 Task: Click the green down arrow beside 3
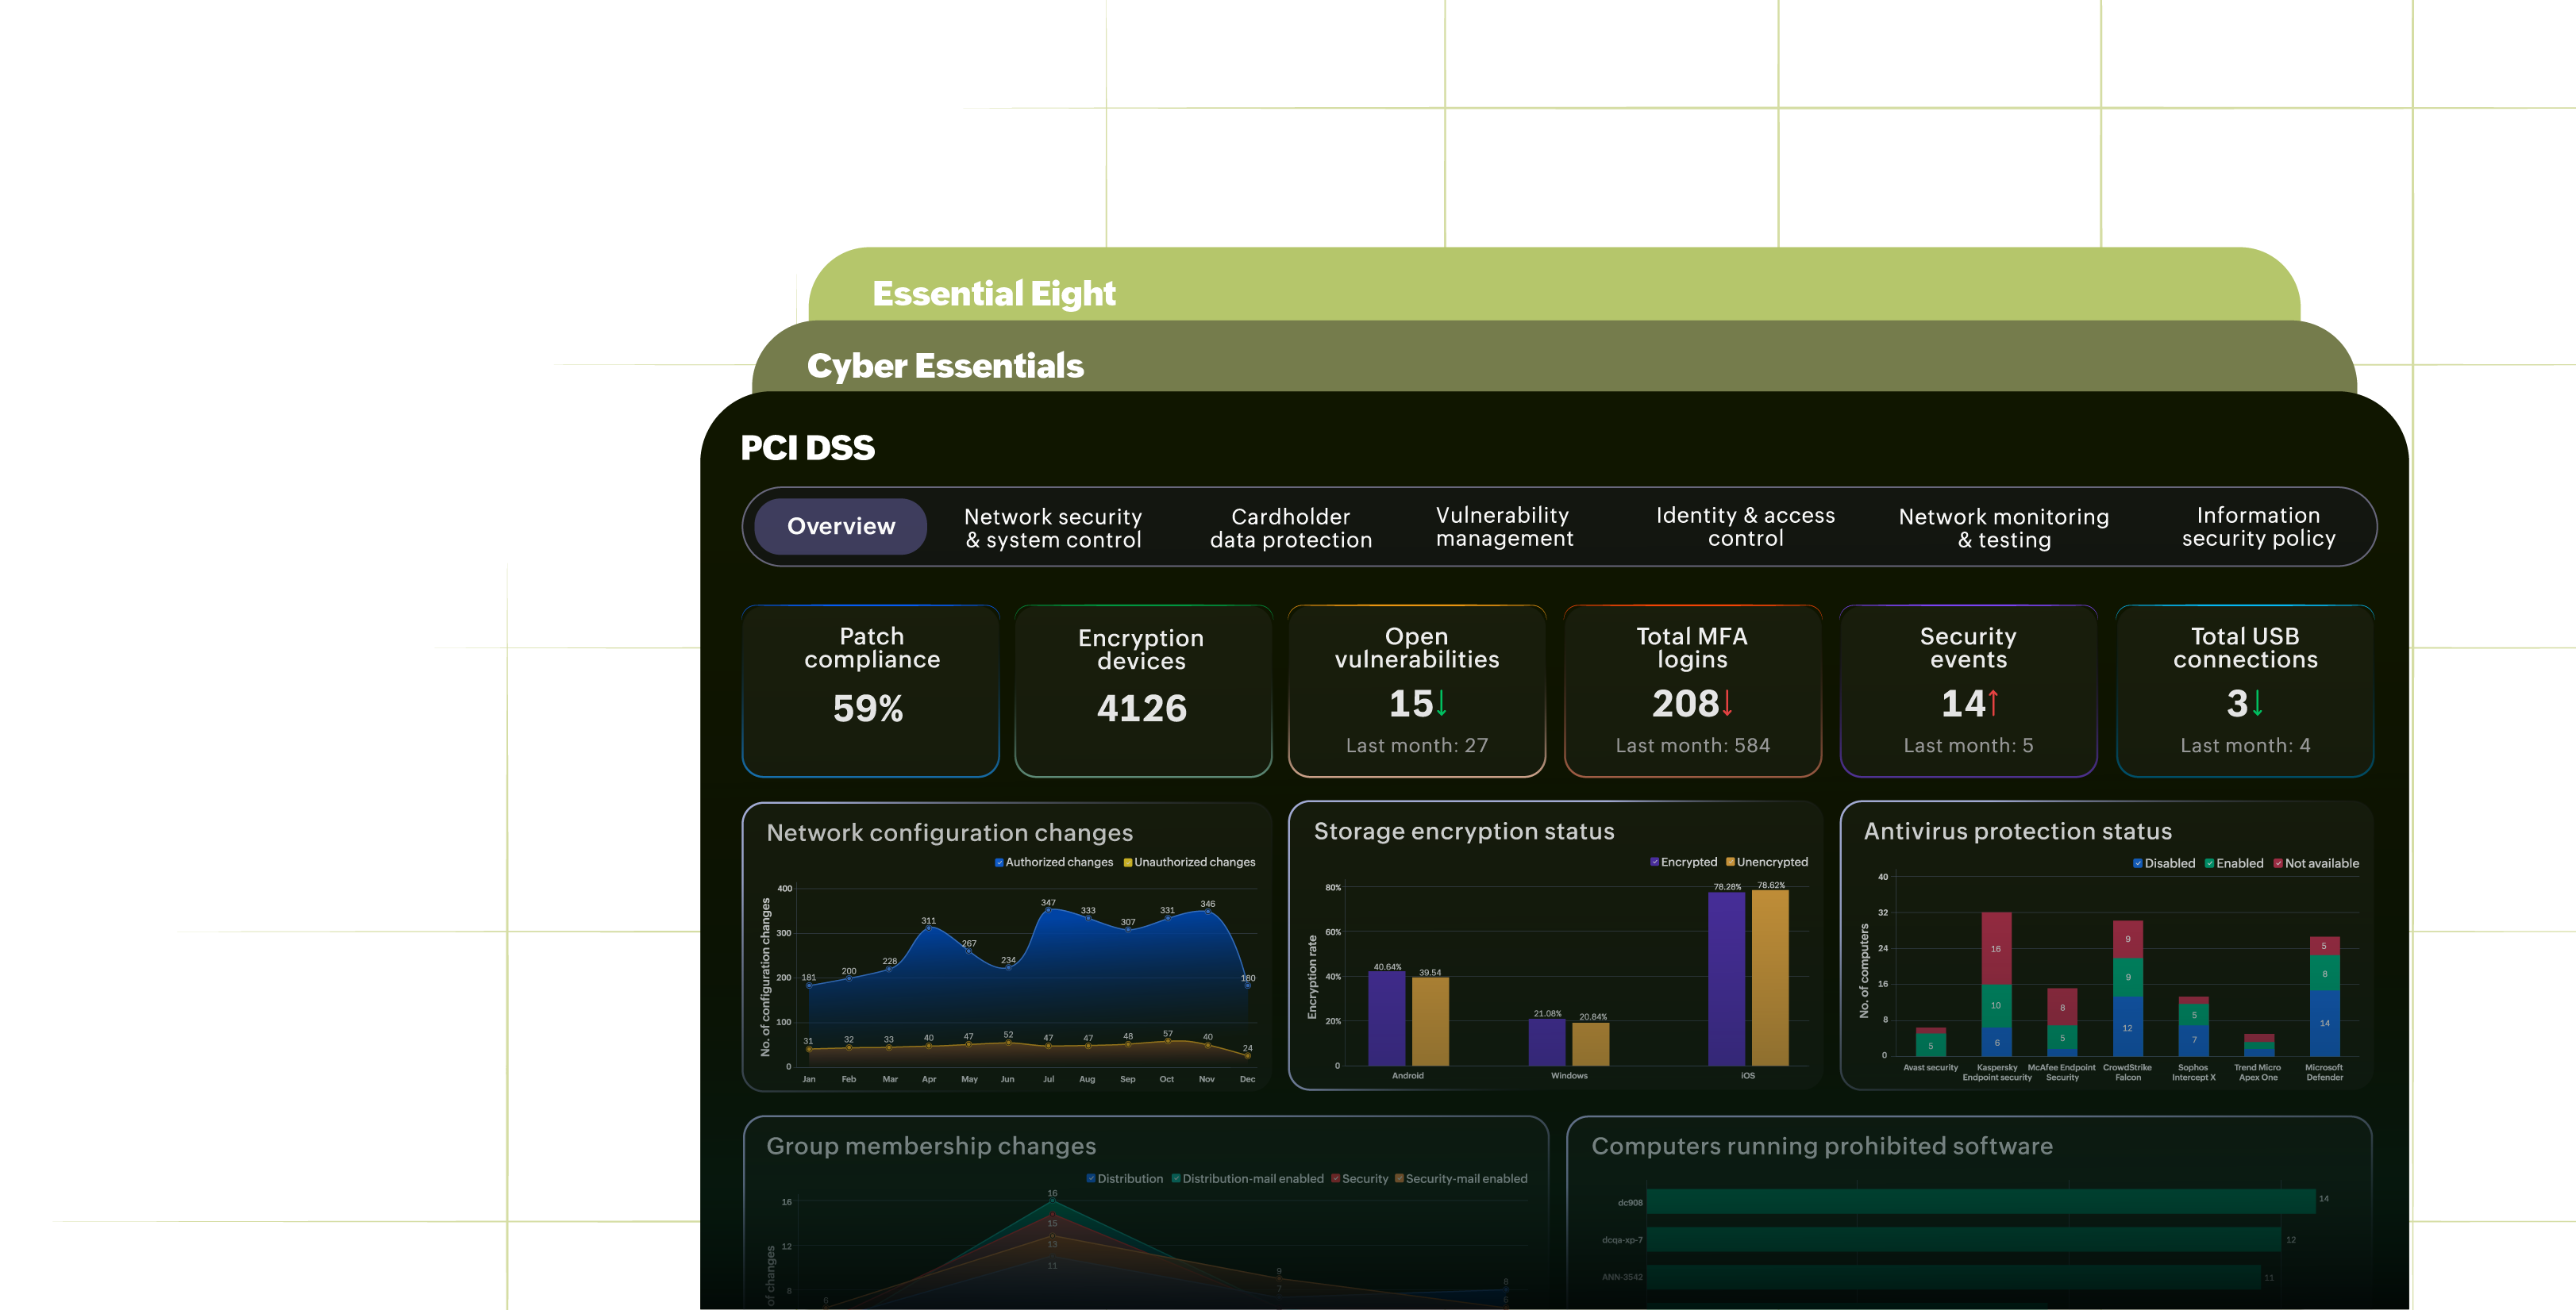pyautogui.click(x=2257, y=705)
